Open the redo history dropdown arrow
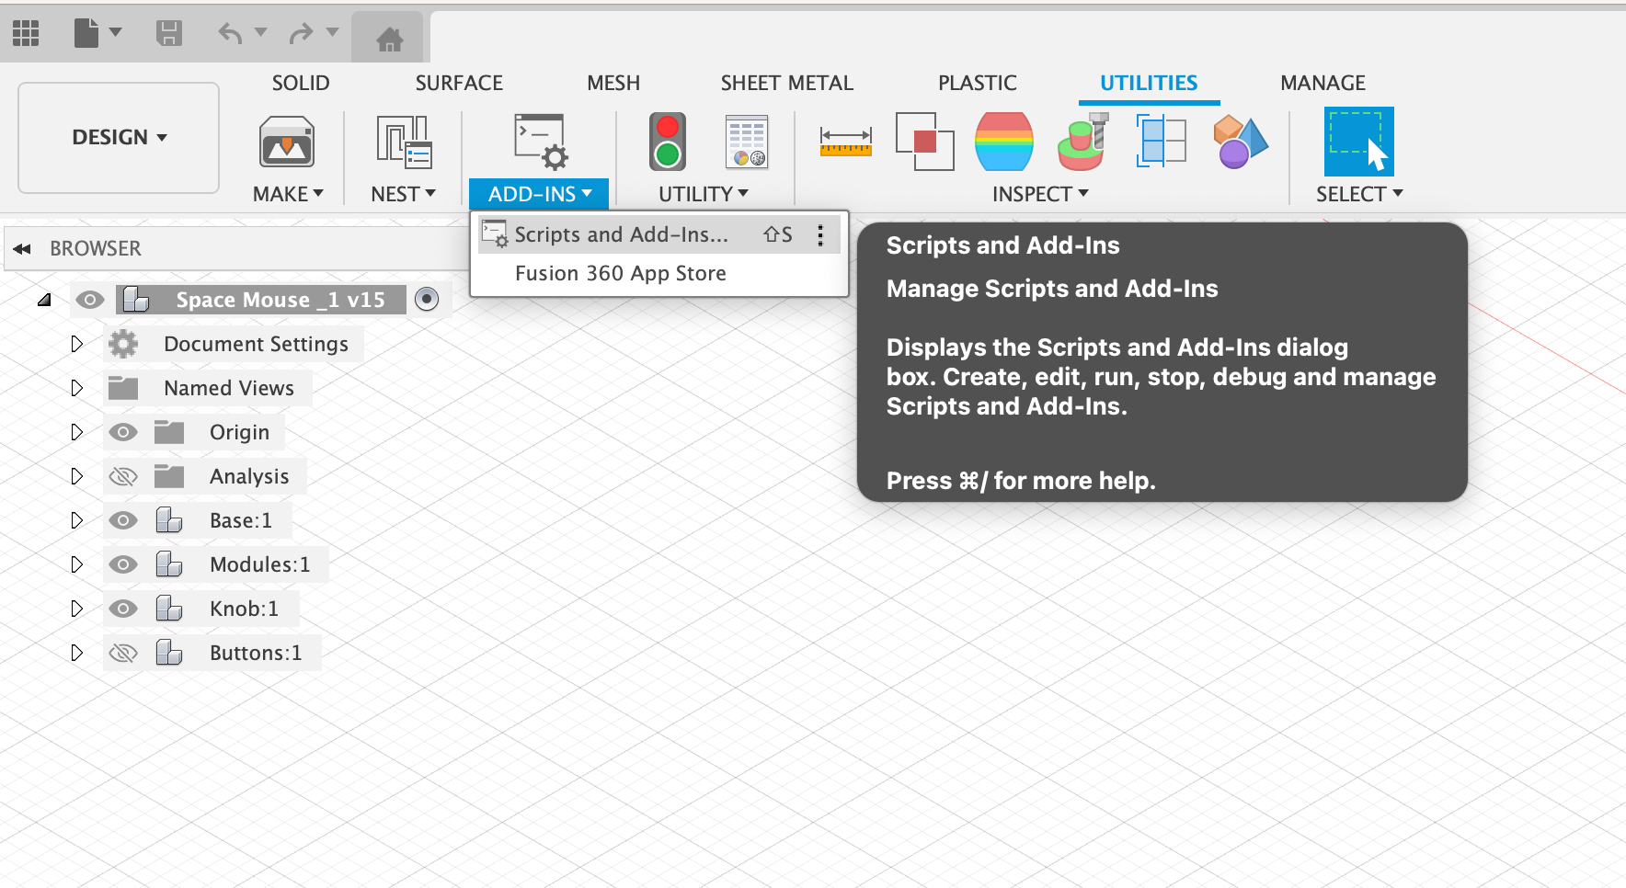The width and height of the screenshot is (1626, 888). pyautogui.click(x=332, y=32)
